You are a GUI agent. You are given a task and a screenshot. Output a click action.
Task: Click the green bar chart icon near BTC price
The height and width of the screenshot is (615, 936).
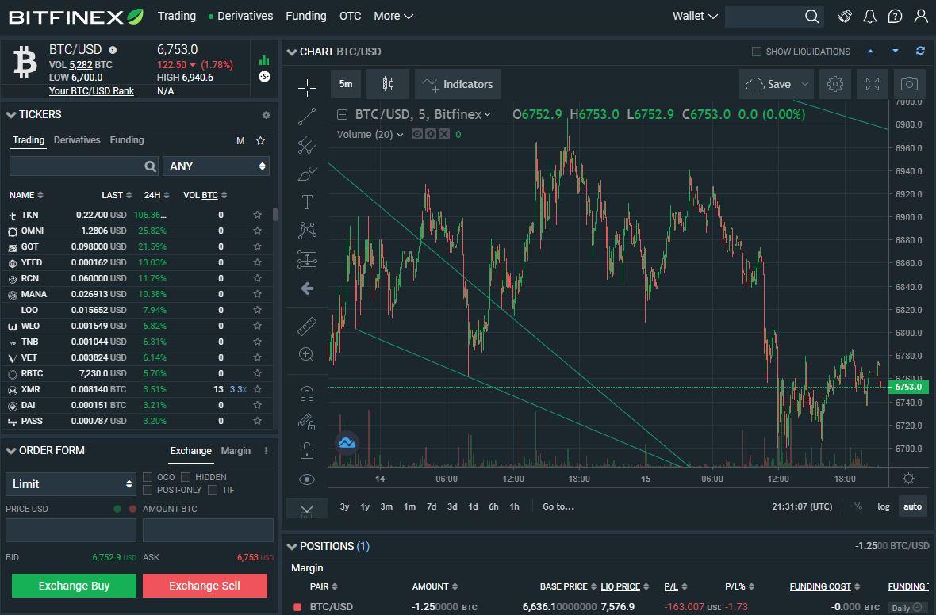pyautogui.click(x=264, y=60)
